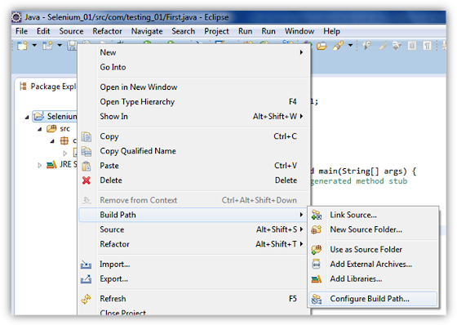Open the Window menu

pos(299,31)
